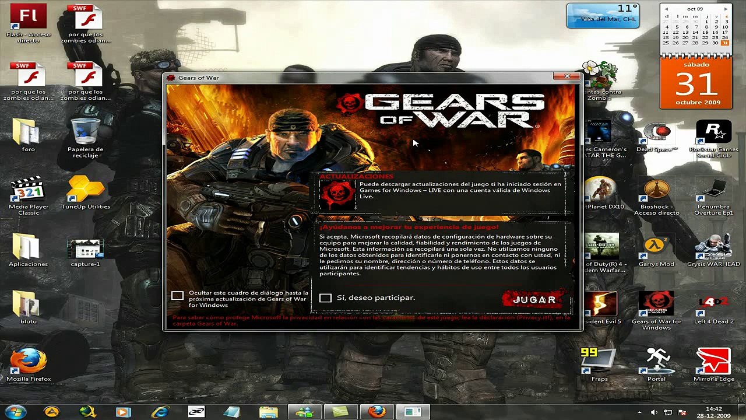Open the Fraps desktop shortcut
This screenshot has height=420, width=746.
pyautogui.click(x=599, y=365)
